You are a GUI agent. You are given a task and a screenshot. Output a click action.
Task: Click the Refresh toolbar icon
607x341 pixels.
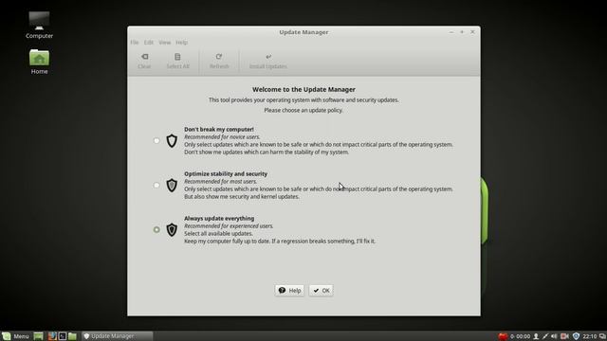219,57
